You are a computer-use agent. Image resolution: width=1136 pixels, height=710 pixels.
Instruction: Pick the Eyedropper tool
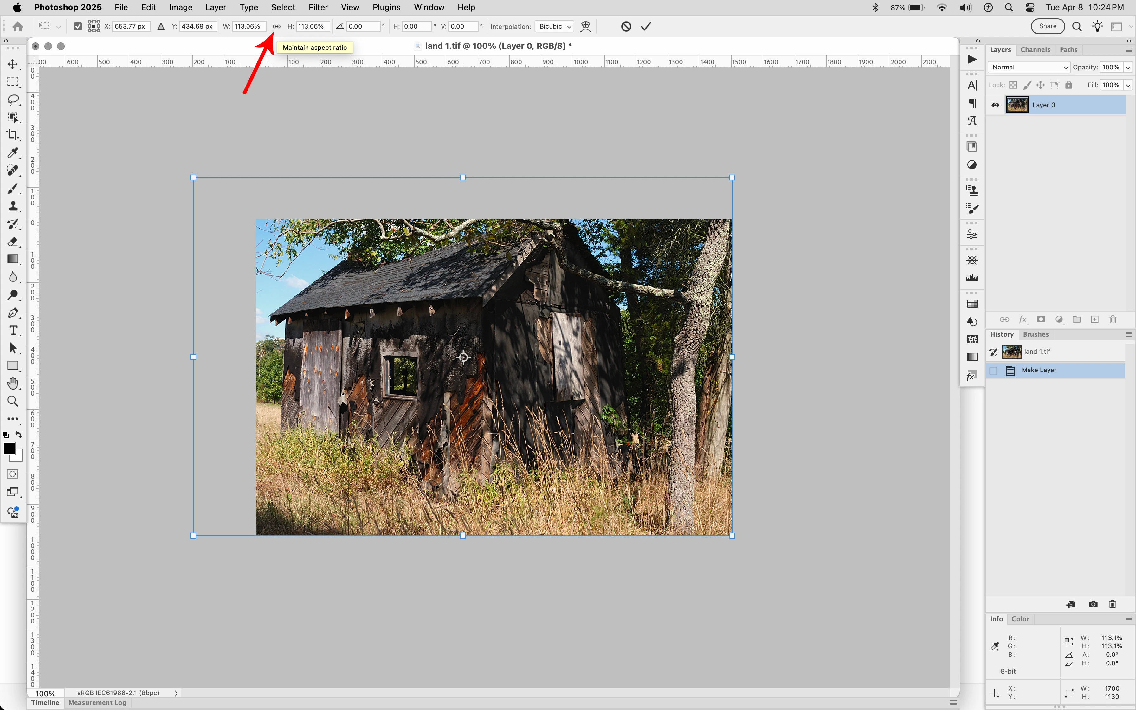(13, 152)
